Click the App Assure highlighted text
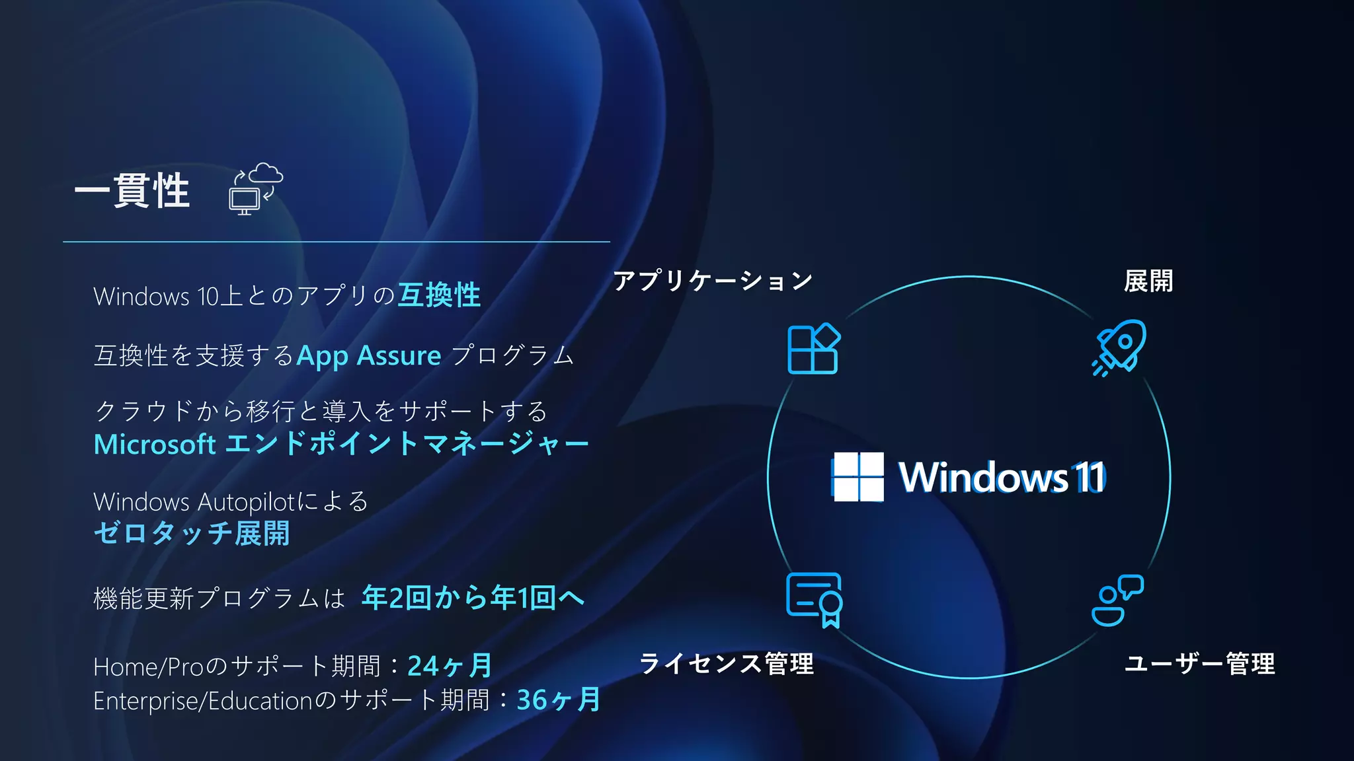This screenshot has width=1354, height=761. pyautogui.click(x=368, y=355)
